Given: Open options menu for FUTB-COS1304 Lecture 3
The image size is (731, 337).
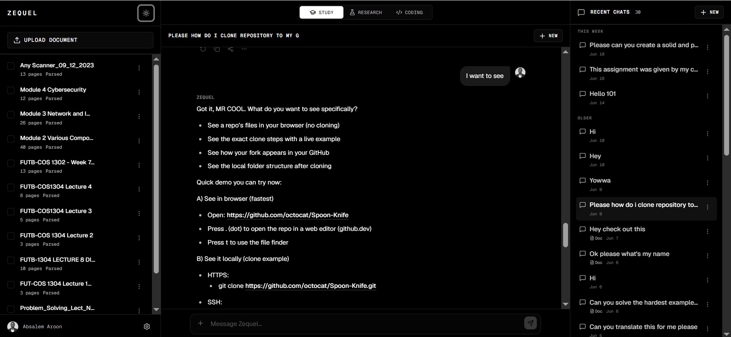Looking at the screenshot, I should (x=139, y=214).
